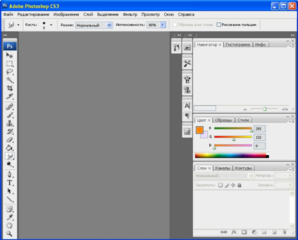Toggle lock transparent pixels in Layers
This screenshot has height=240, width=298.
coord(221,185)
